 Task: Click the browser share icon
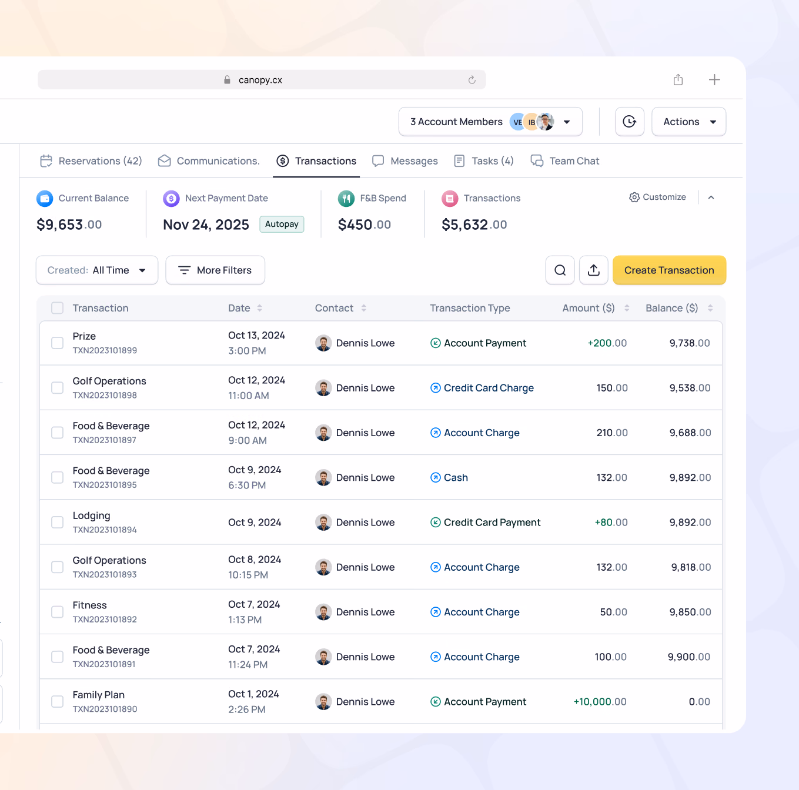click(678, 80)
